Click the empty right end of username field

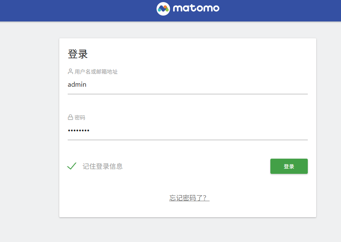[283, 85]
